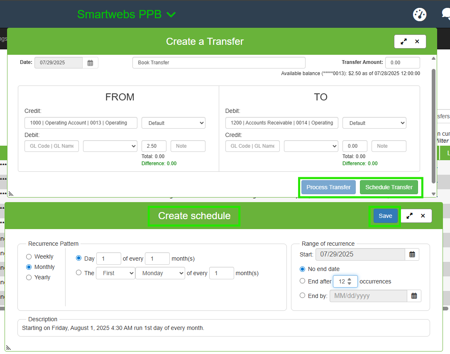The image size is (450, 354).
Task: Click the Transfer Amount input field
Action: click(402, 63)
